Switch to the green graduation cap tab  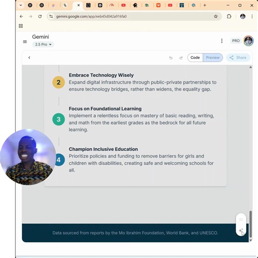147,5
